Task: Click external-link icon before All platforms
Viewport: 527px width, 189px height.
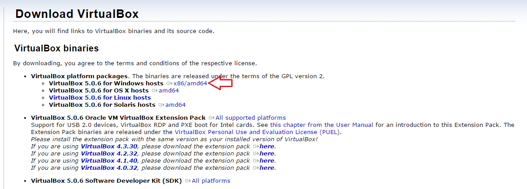Action: click(188, 181)
